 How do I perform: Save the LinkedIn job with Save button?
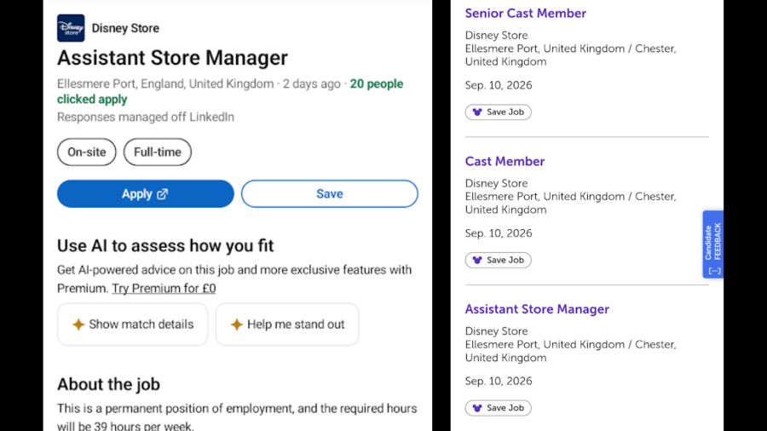tap(330, 194)
